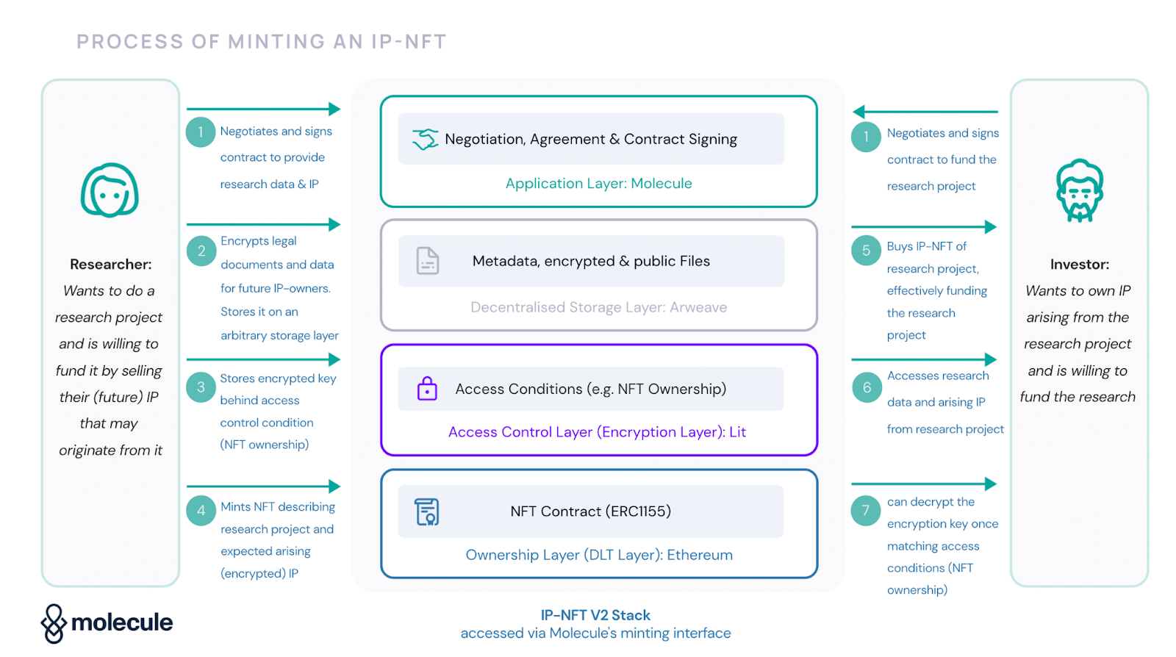The height and width of the screenshot is (657, 1176).
Task: Select the researcher step 2 circle
Action: (x=201, y=251)
